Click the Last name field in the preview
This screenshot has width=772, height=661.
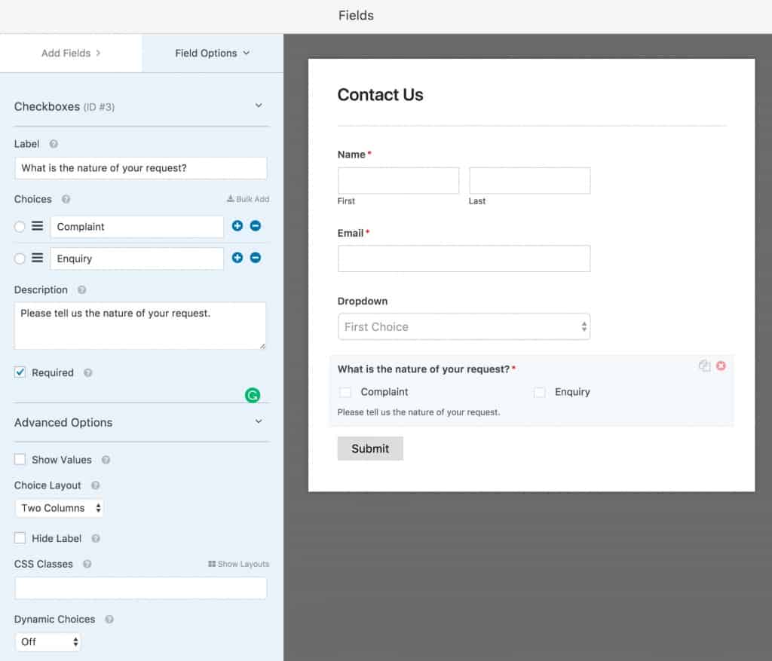point(530,180)
